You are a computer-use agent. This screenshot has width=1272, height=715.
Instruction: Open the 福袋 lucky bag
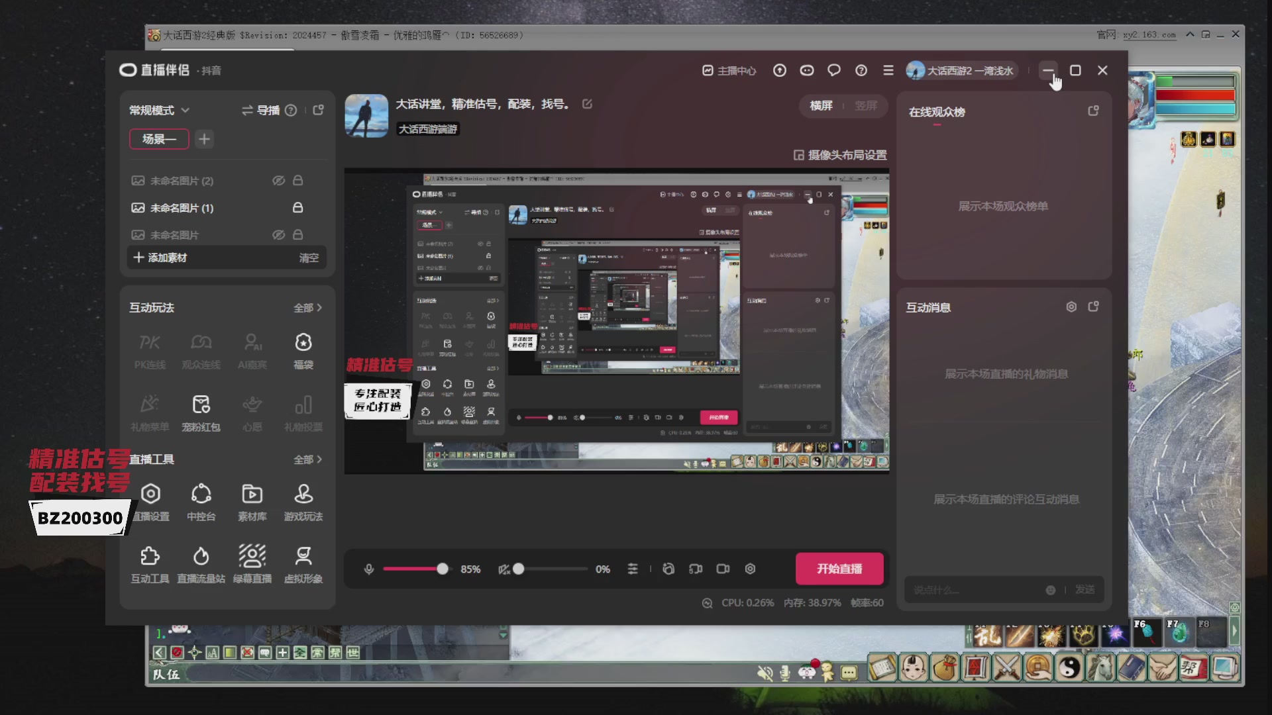[303, 352]
